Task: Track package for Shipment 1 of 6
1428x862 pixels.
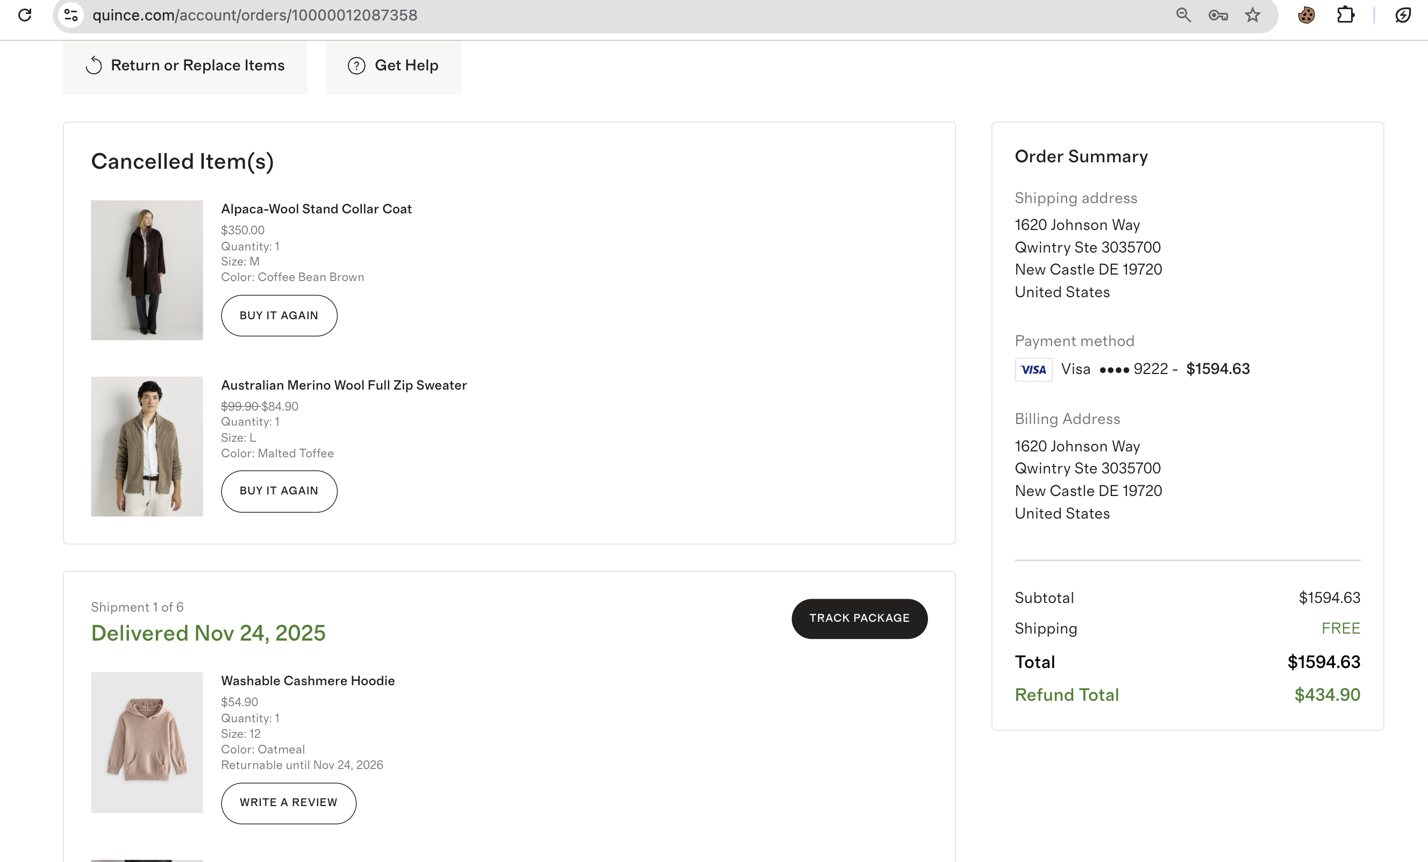Action: pyautogui.click(x=859, y=619)
